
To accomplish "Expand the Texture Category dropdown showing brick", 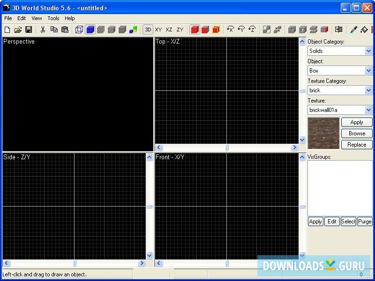I will pyautogui.click(x=368, y=90).
